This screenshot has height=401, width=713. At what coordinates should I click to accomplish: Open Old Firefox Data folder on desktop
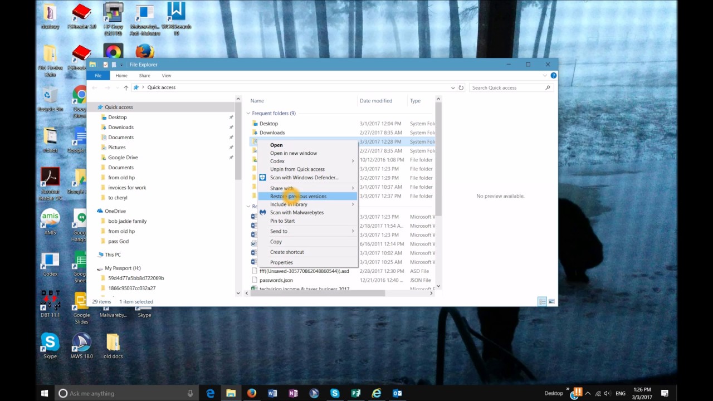tap(50, 61)
